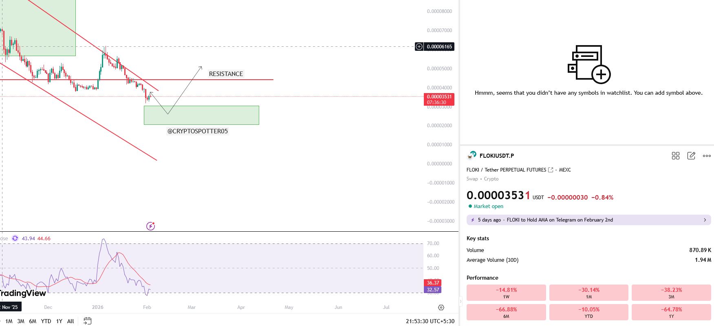Click the Swap category label

point(472,179)
